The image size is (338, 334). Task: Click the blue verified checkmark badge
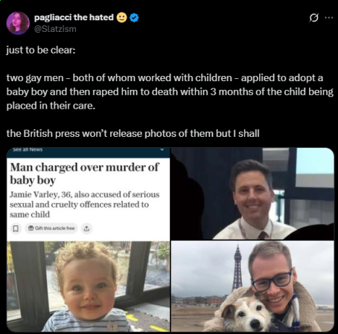(135, 18)
